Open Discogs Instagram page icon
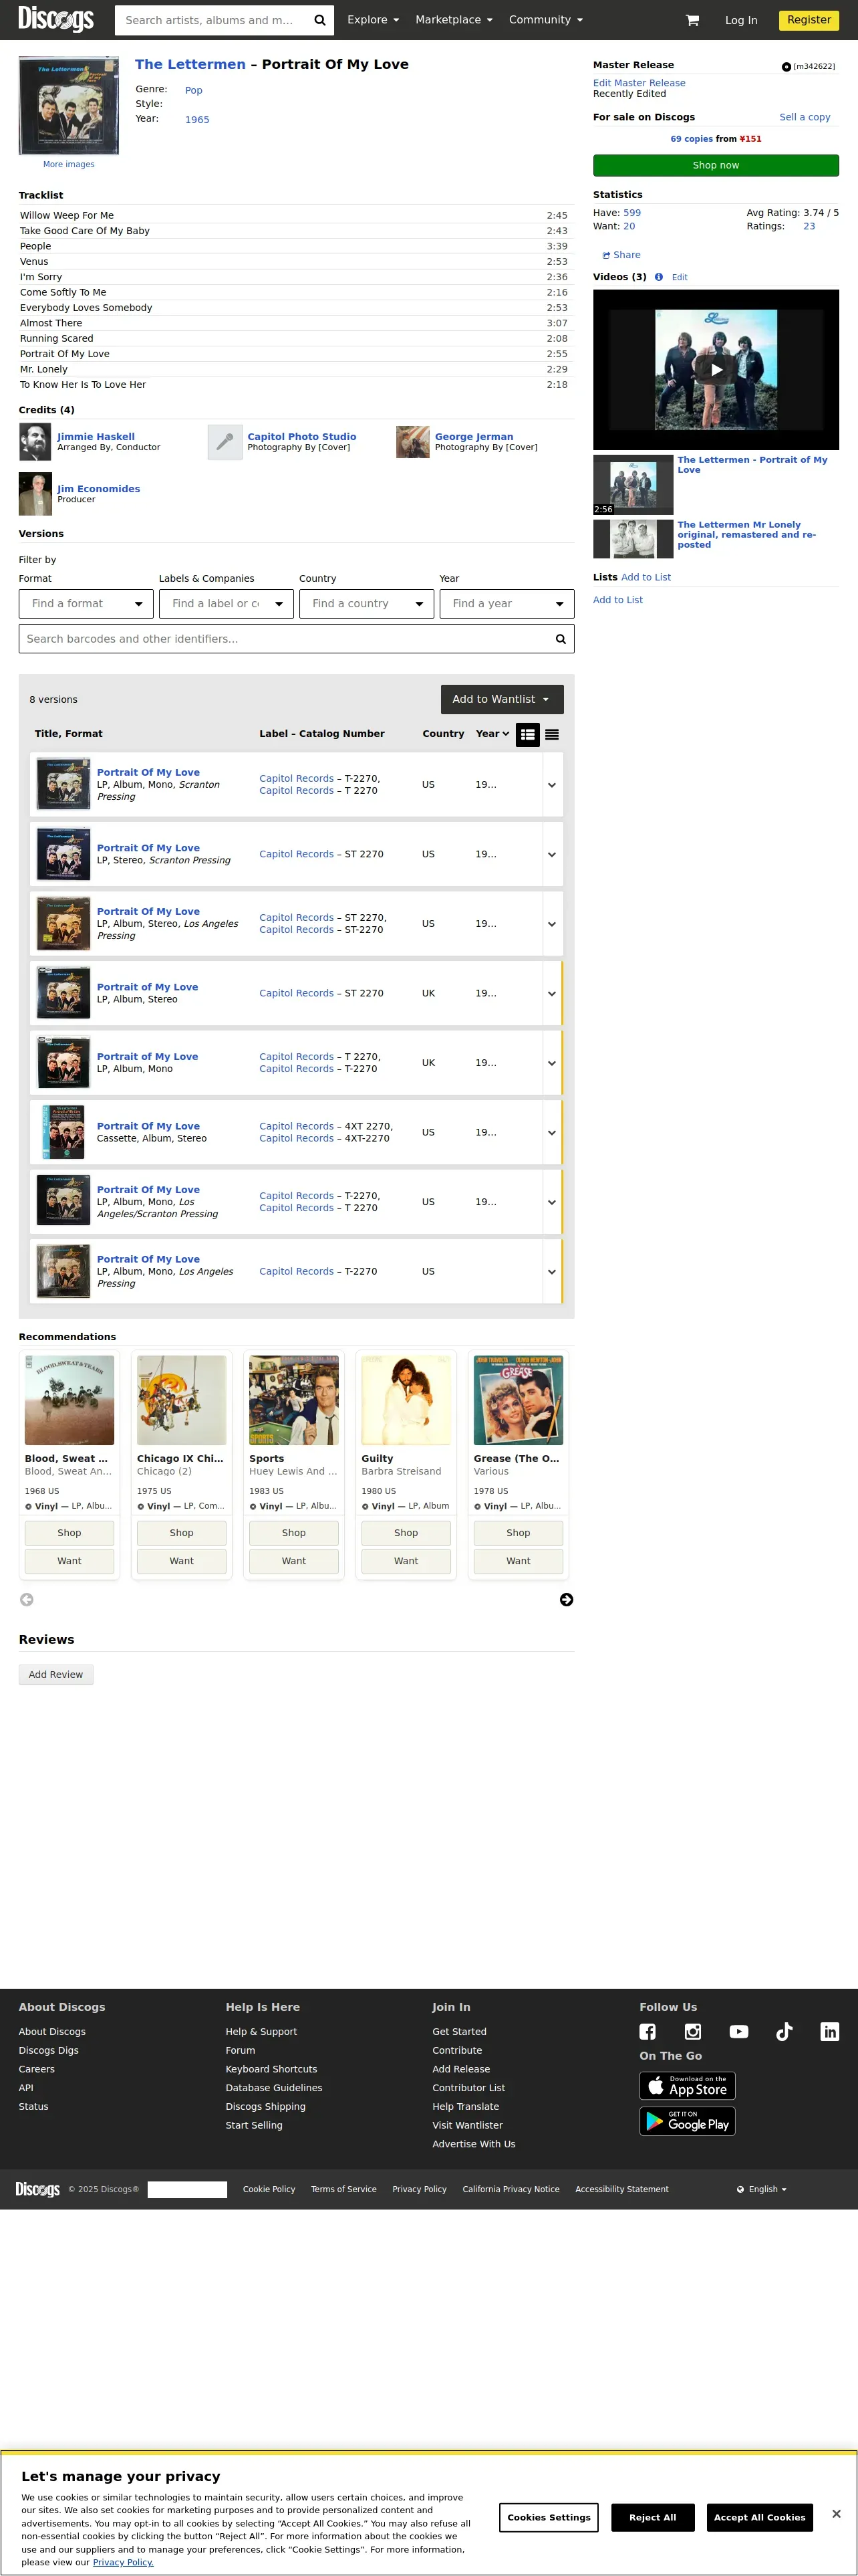 click(x=692, y=2031)
